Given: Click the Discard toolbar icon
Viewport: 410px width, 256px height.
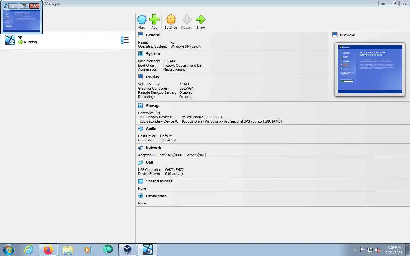Looking at the screenshot, I should pos(187,20).
